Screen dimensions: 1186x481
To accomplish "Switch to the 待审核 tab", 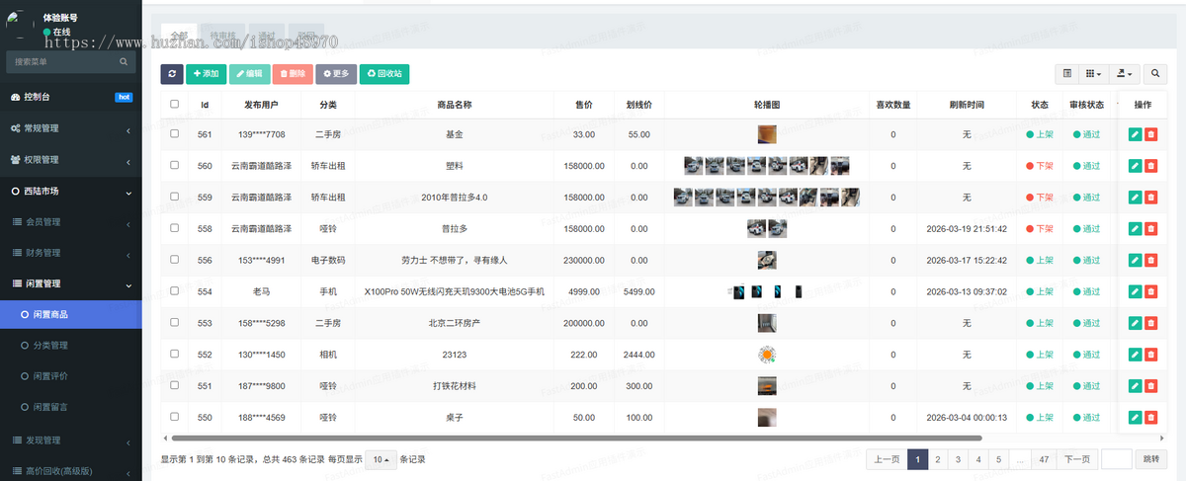I will [x=221, y=36].
